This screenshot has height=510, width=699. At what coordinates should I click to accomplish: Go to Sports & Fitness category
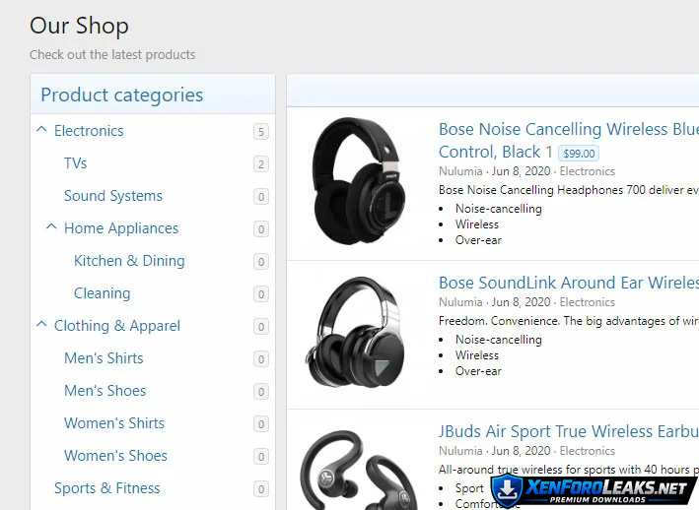[107, 488]
